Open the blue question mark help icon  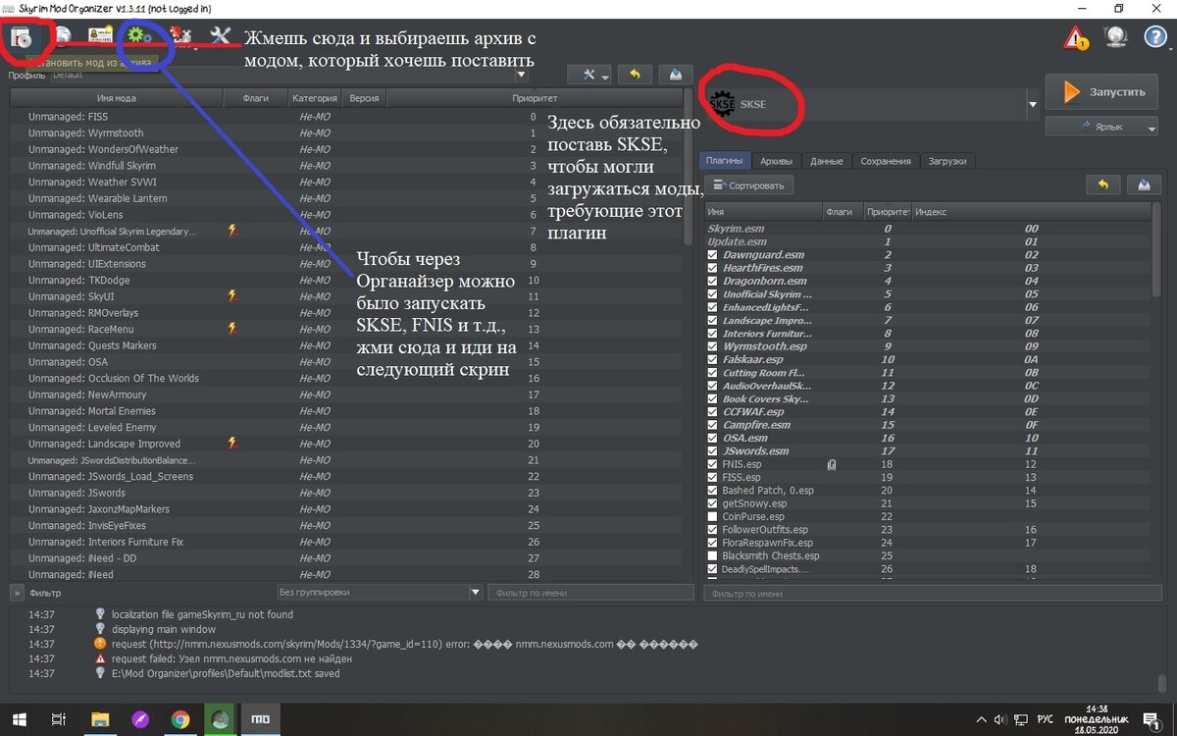click(x=1155, y=38)
